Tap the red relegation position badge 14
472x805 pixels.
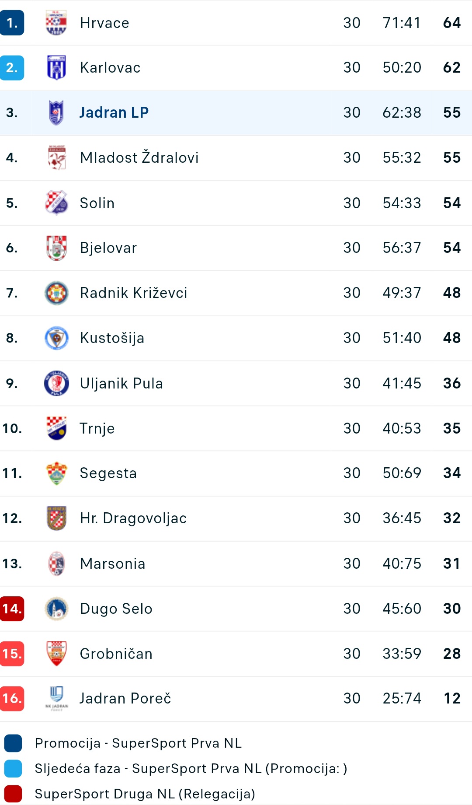click(x=12, y=609)
